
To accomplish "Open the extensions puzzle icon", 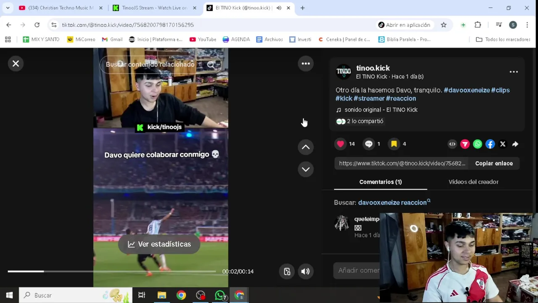I will (478, 25).
